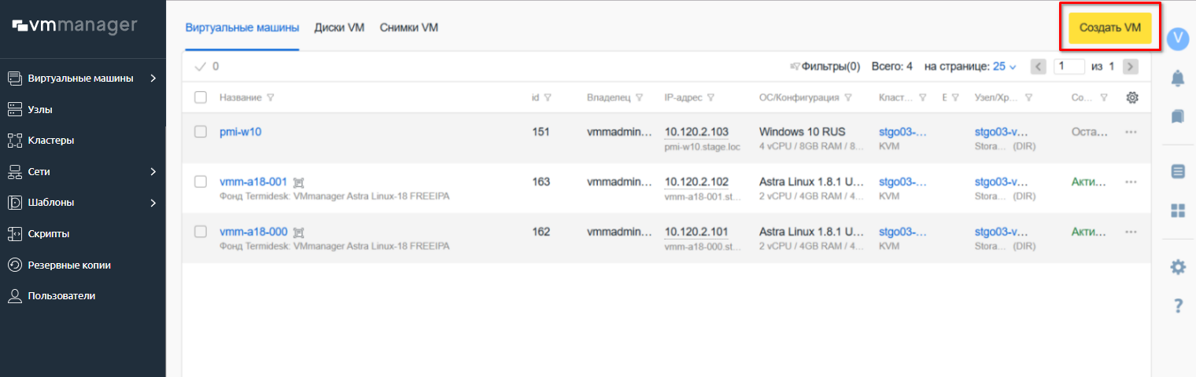
Task: Click the dashboard grid icon in right sidebar
Action: tap(1177, 210)
